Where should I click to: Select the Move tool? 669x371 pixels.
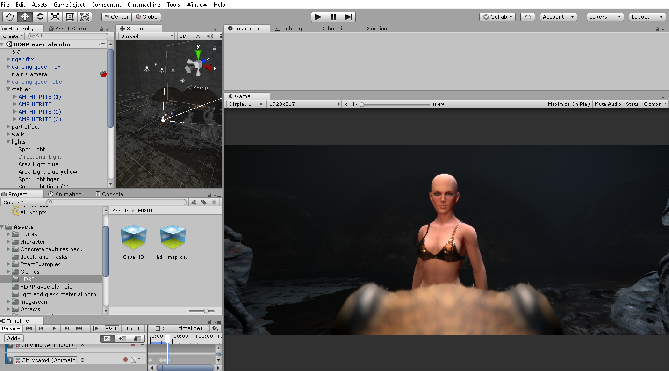click(25, 17)
